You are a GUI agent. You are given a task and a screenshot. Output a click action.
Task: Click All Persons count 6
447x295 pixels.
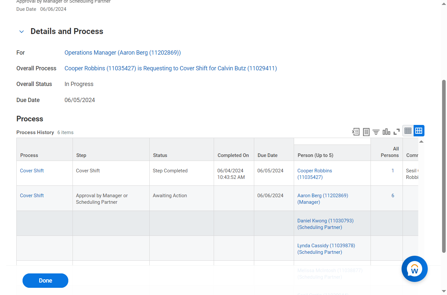tap(393, 196)
